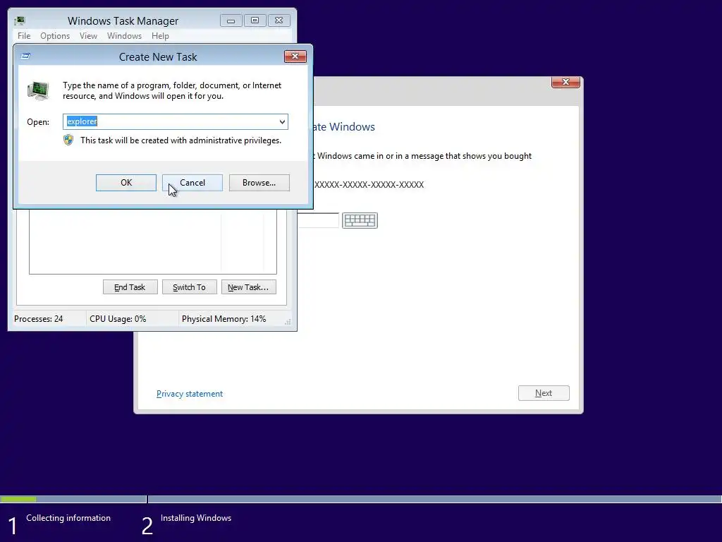
Task: Cancel the Create New Task dialog
Action: click(x=192, y=183)
